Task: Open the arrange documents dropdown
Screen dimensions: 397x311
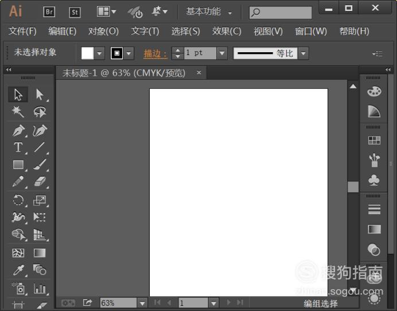Action: click(106, 11)
